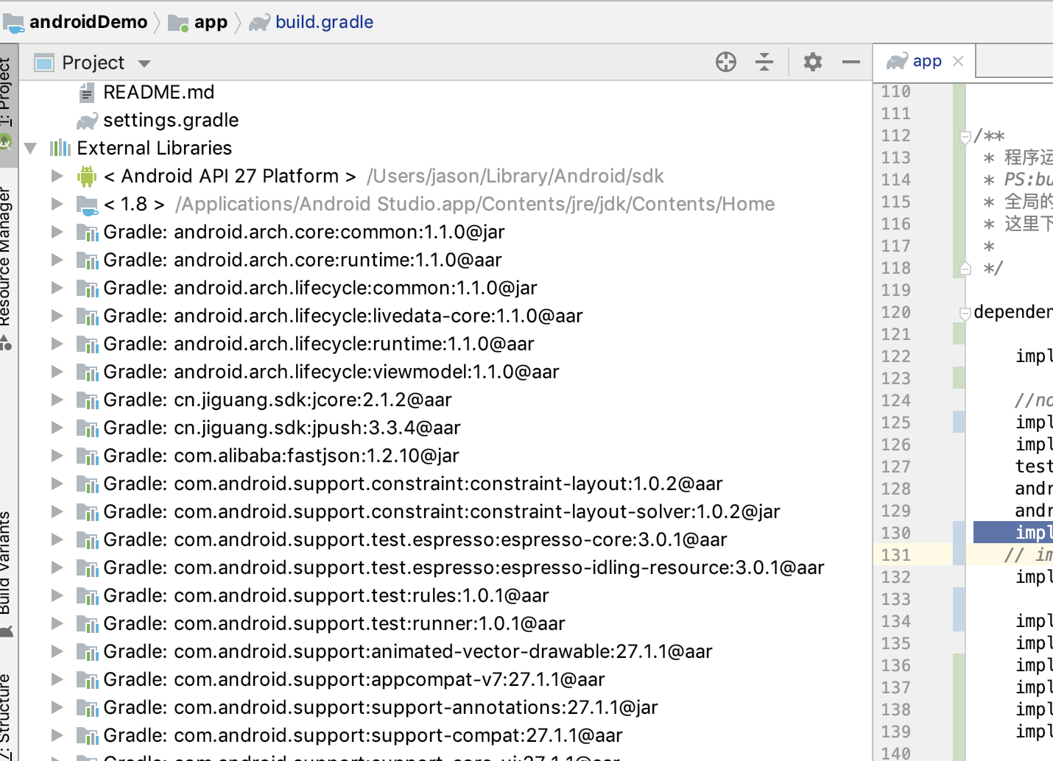The height and width of the screenshot is (761, 1053).
Task: Click the External Libraries bar-chart icon
Action: (60, 148)
